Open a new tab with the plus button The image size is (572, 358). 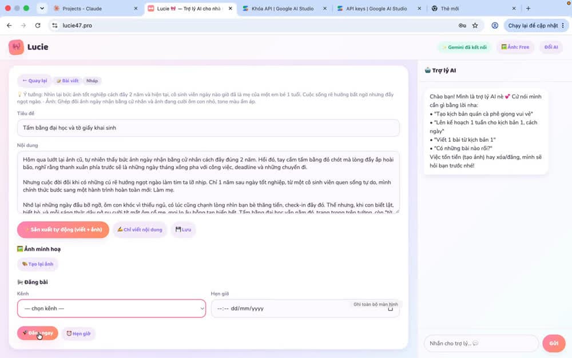coord(528,9)
